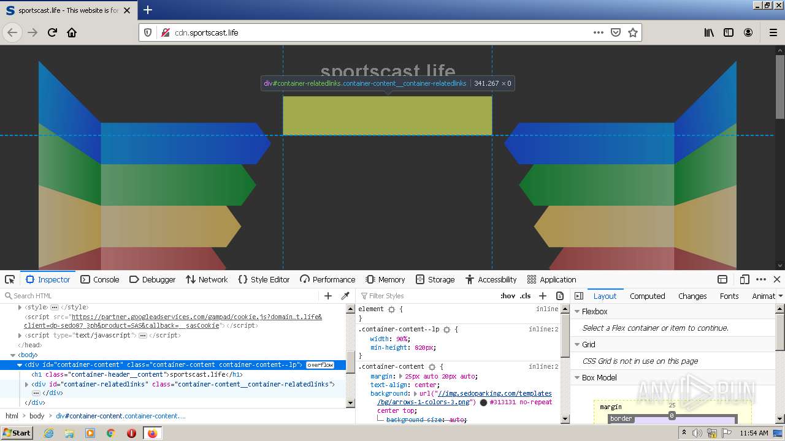Click the browser Back arrow button
The image size is (785, 441).
[x=12, y=32]
